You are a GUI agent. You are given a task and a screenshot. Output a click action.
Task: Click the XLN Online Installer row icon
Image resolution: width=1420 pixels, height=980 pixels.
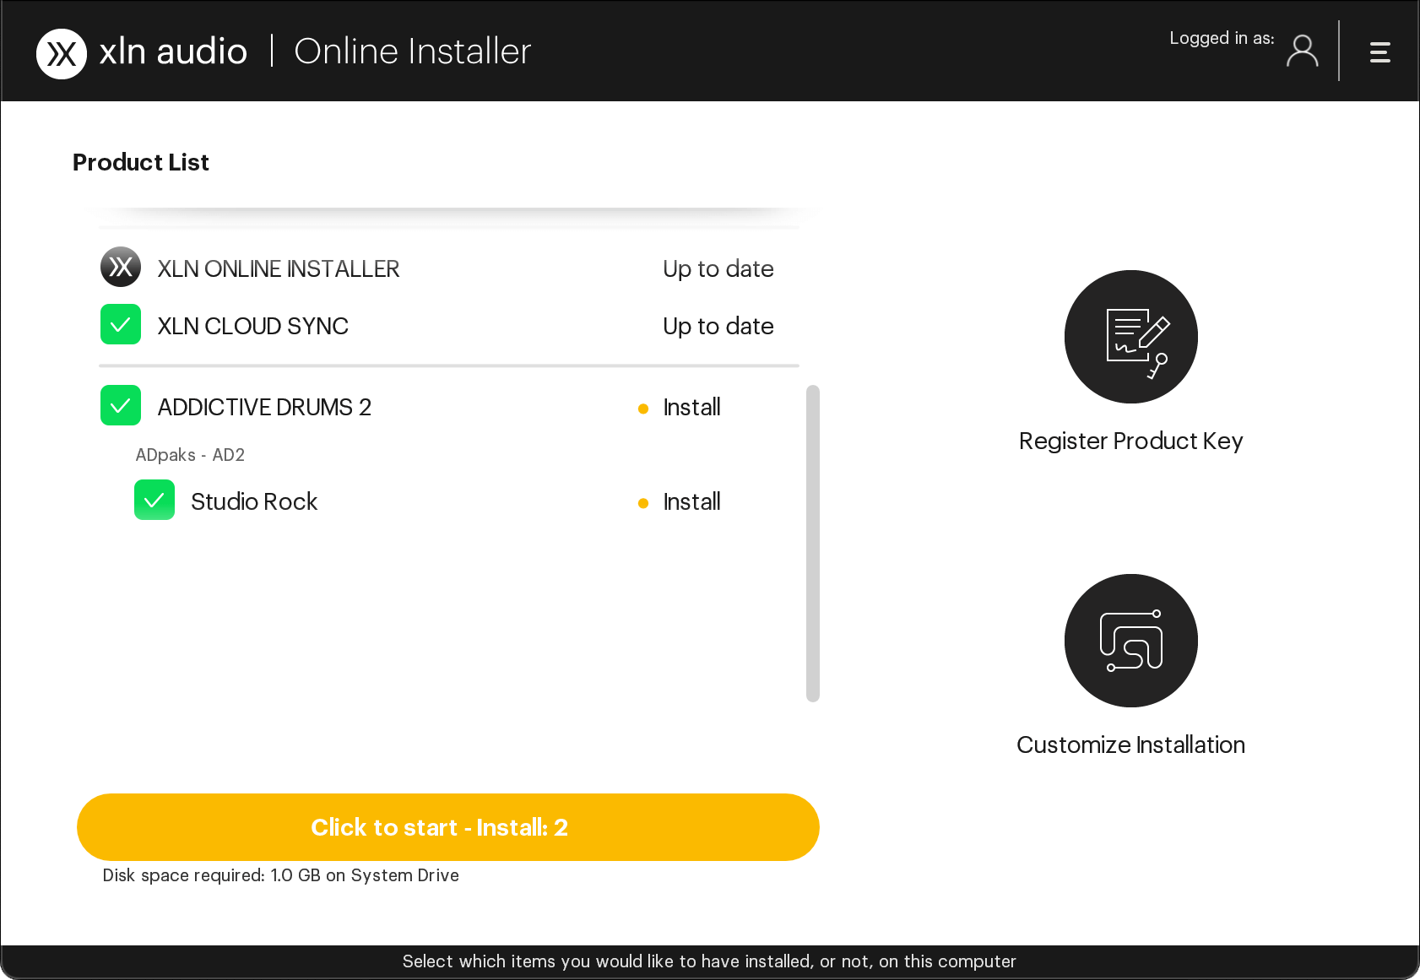click(121, 267)
